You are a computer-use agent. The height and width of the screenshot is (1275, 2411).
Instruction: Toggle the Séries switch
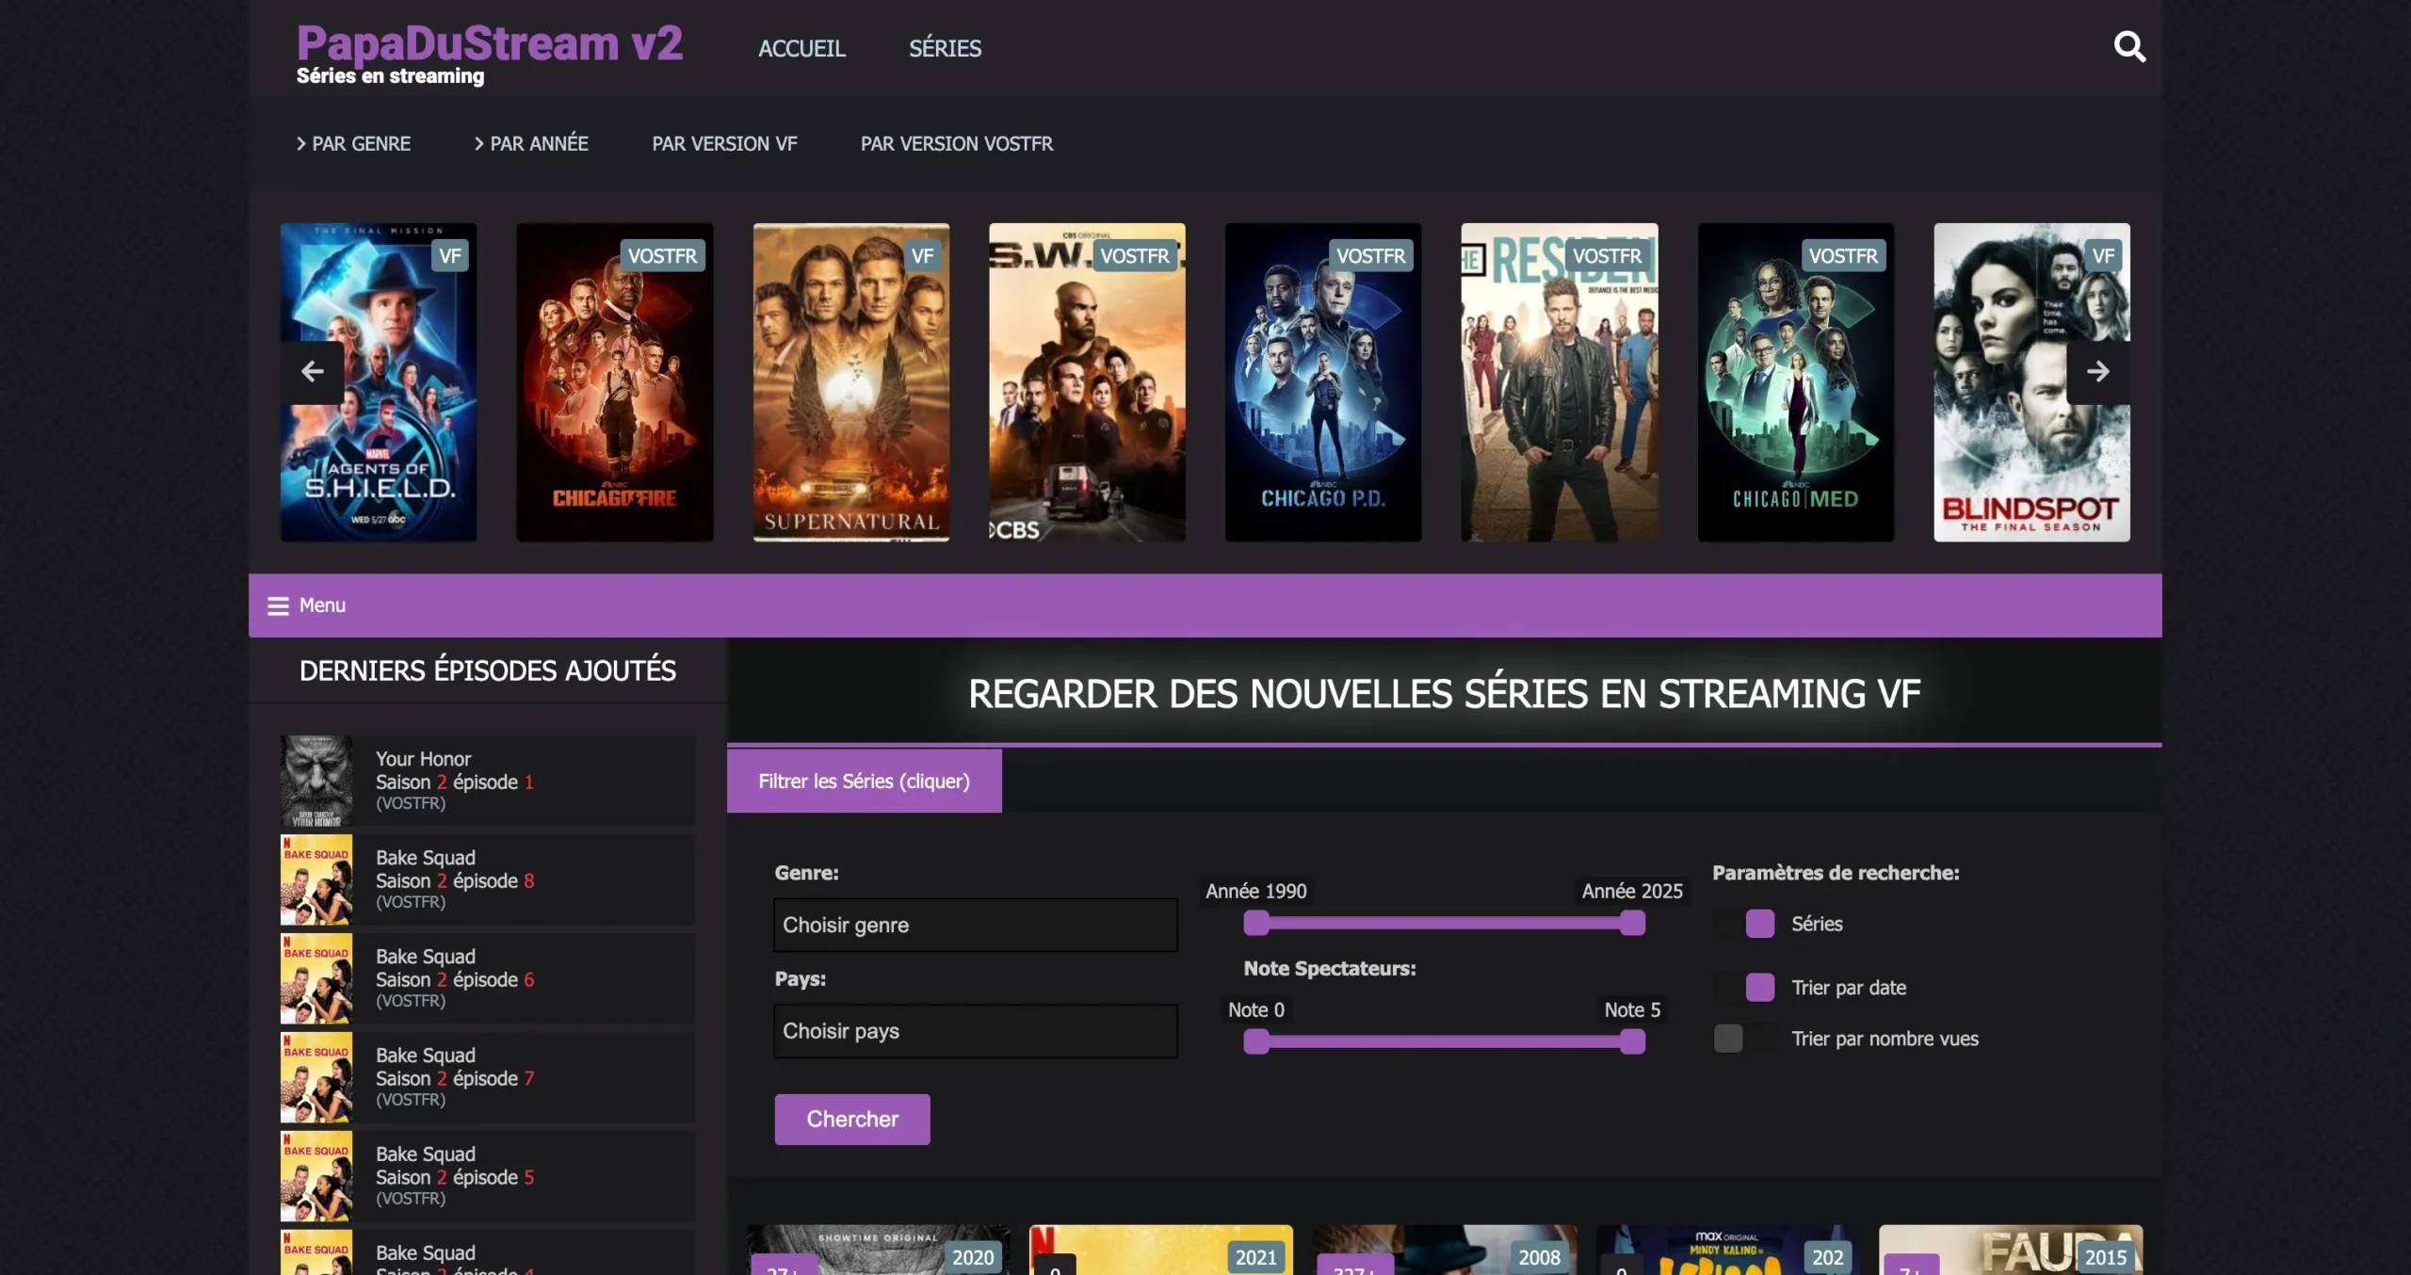click(x=1745, y=924)
